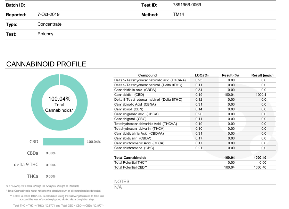Click the 100.04% Total Cannabinoids center label
This screenshot has width=289, height=209.
(59, 104)
